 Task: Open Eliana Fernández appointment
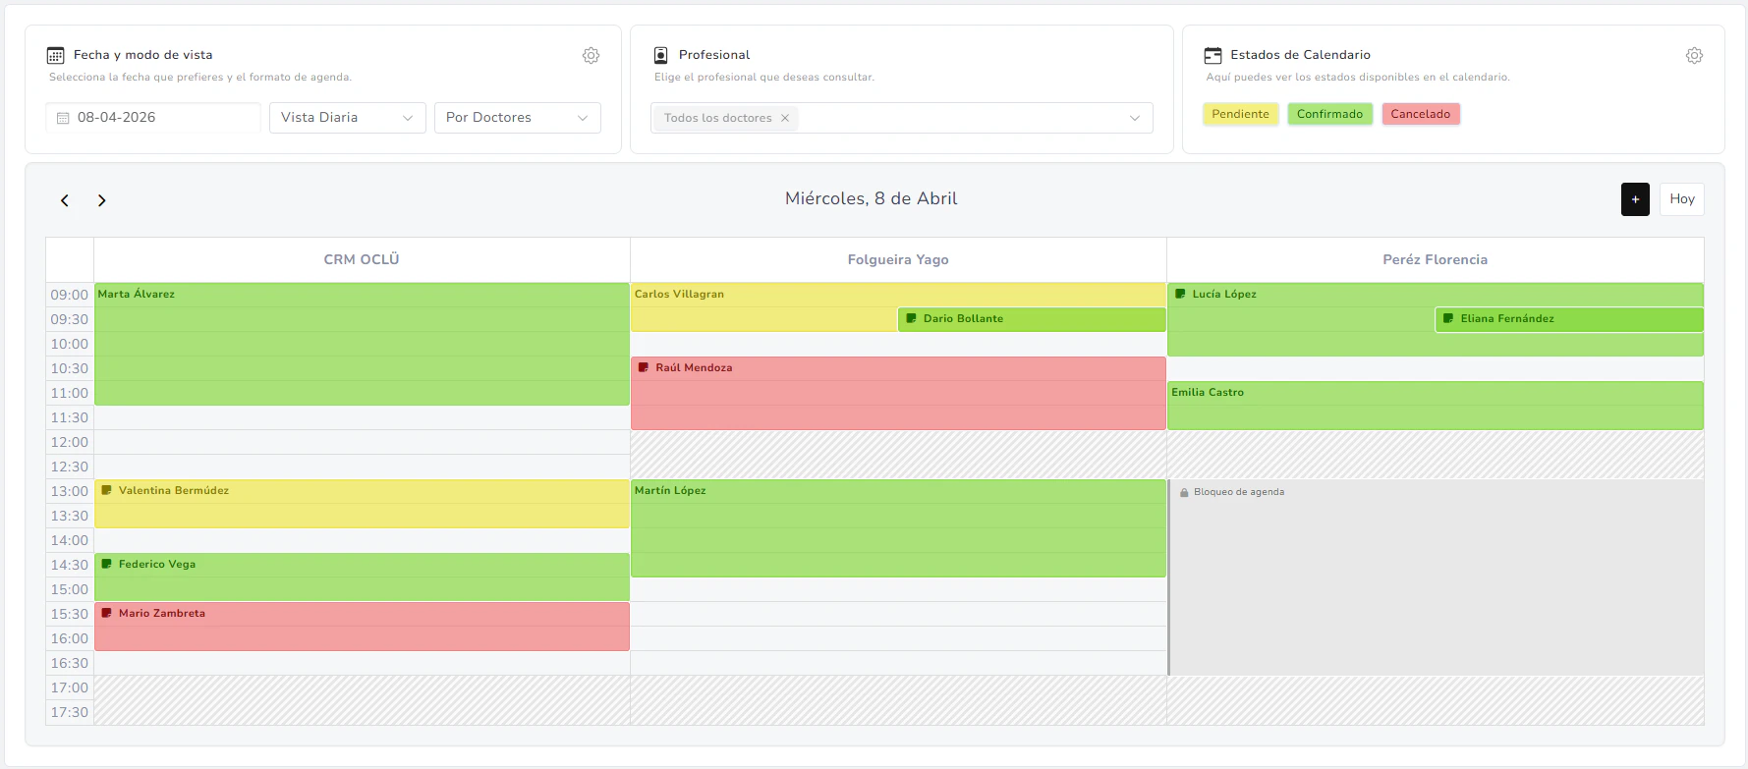click(1569, 319)
